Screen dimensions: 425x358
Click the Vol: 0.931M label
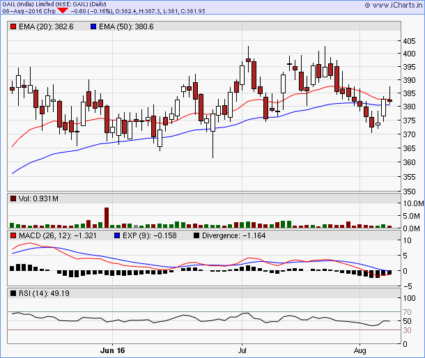click(38, 199)
